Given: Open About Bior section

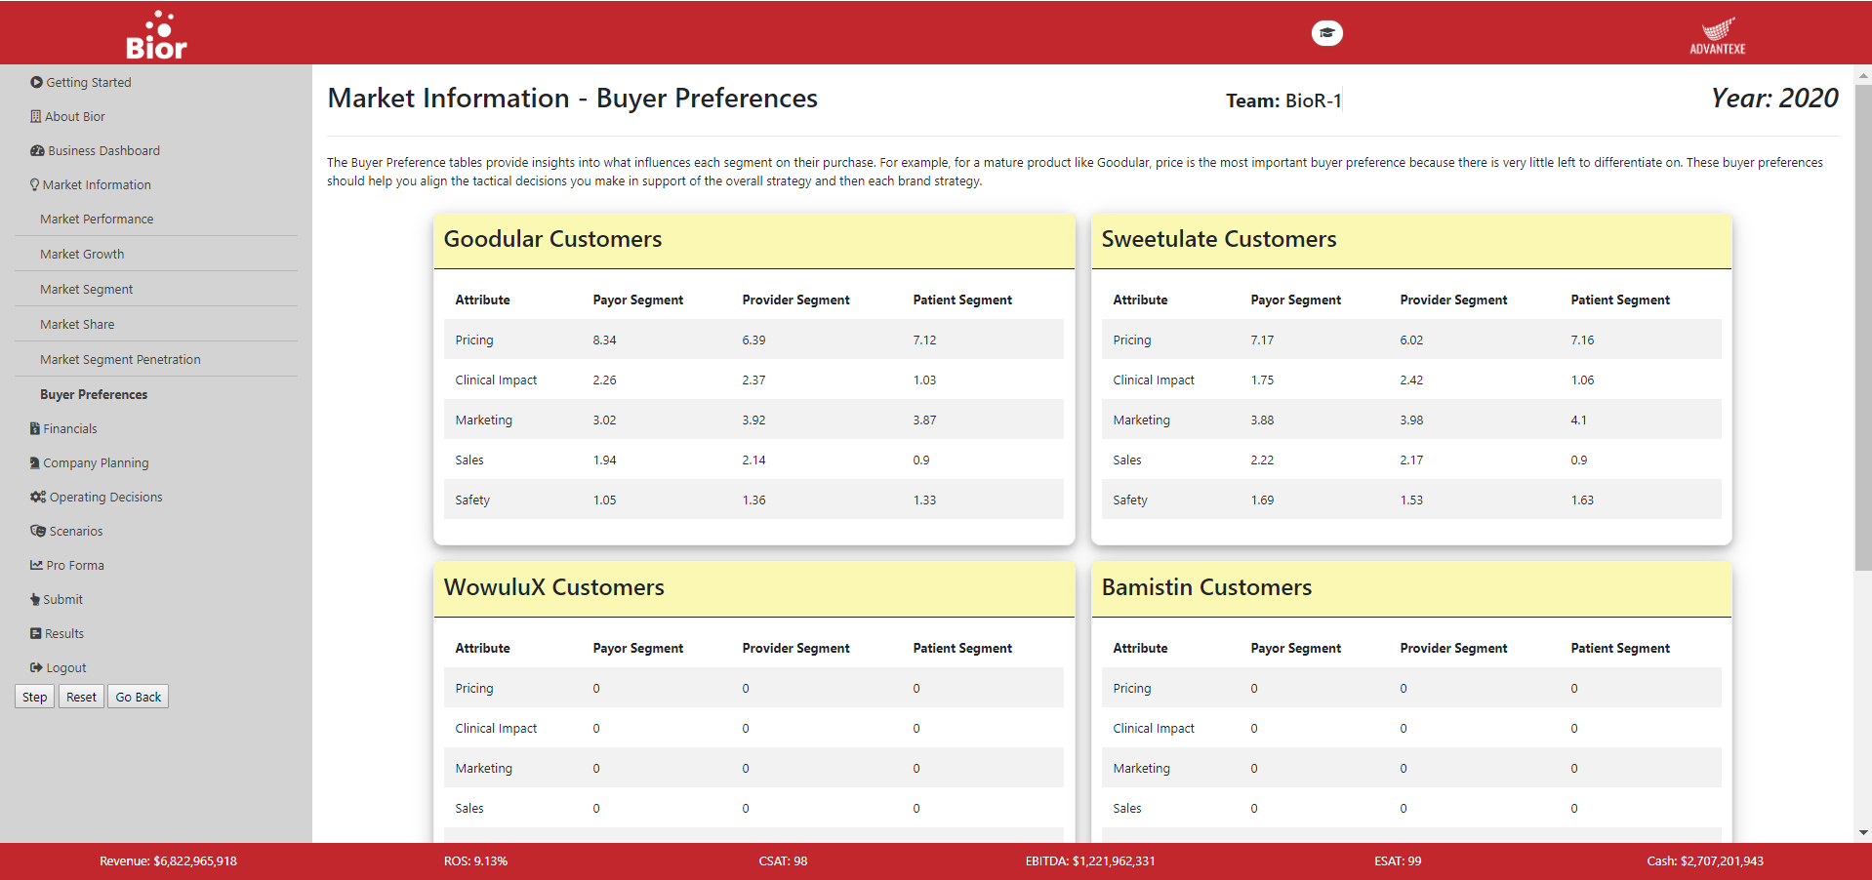Looking at the screenshot, I should [x=75, y=116].
